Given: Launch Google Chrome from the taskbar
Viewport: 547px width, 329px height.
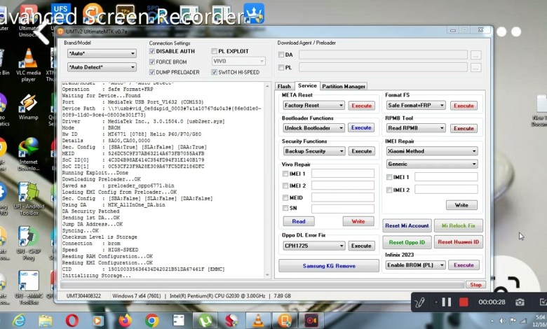Looking at the screenshot, I should (151, 321).
